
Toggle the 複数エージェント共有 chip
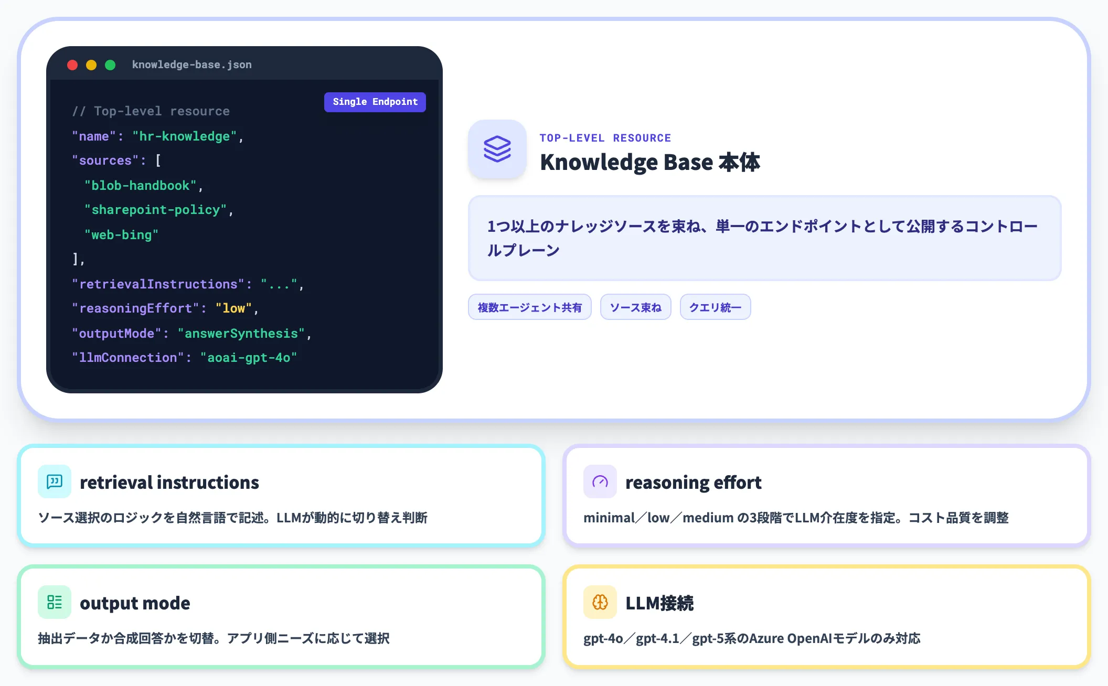coord(529,307)
